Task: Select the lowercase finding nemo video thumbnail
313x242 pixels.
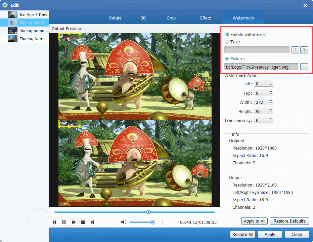Action: coord(12,31)
